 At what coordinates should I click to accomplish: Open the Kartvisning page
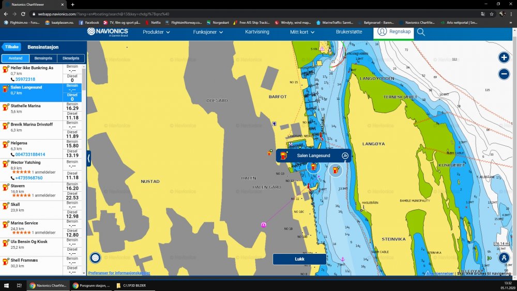point(257,32)
